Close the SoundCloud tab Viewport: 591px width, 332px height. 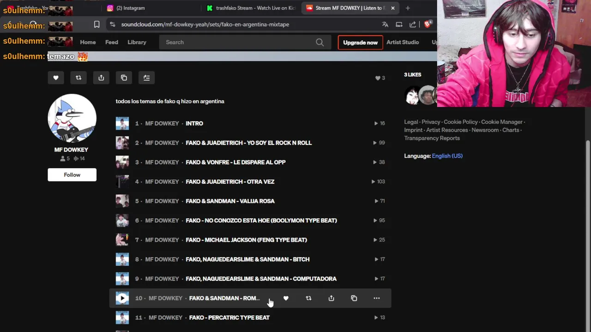tap(392, 8)
